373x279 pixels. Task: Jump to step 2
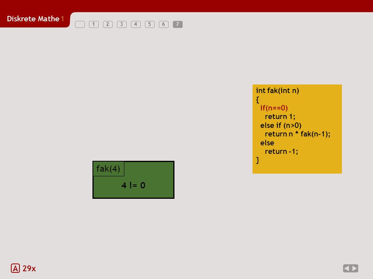pos(108,24)
